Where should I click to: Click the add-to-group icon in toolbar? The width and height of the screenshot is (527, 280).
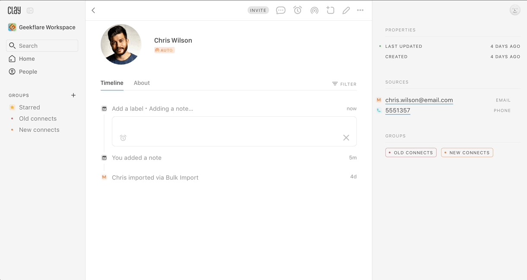point(330,10)
